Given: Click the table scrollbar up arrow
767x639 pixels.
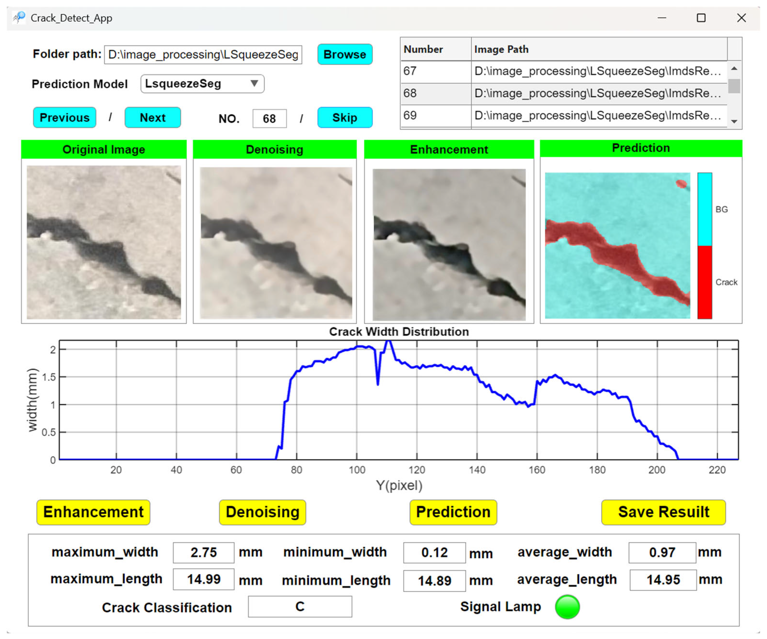Looking at the screenshot, I should click(x=734, y=69).
